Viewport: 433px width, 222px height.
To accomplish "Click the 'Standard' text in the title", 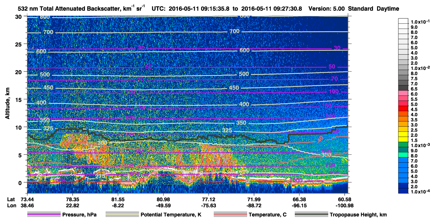I will click(360, 9).
